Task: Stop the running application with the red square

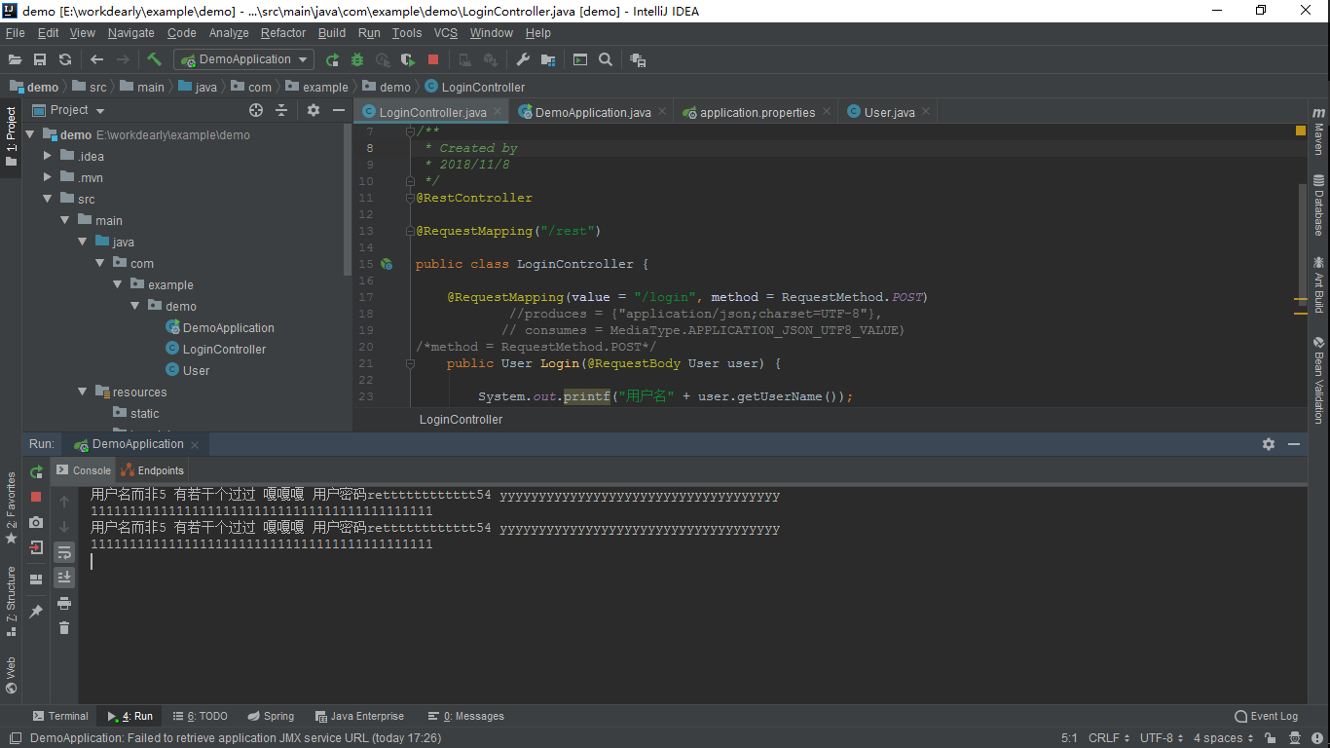Action: coord(432,59)
